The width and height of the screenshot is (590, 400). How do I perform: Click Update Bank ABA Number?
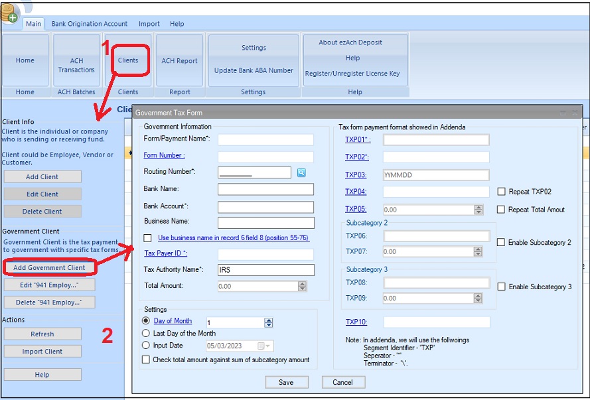click(x=254, y=70)
